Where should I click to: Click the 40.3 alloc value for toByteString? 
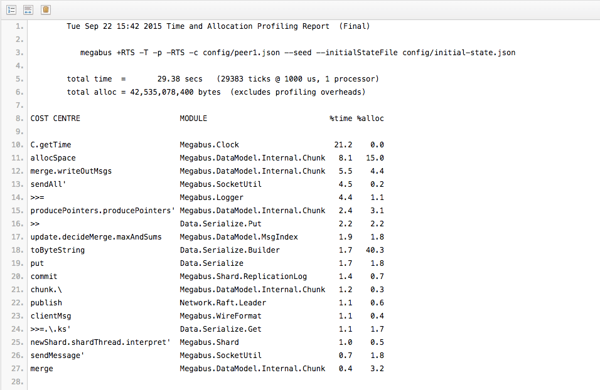tap(375, 250)
